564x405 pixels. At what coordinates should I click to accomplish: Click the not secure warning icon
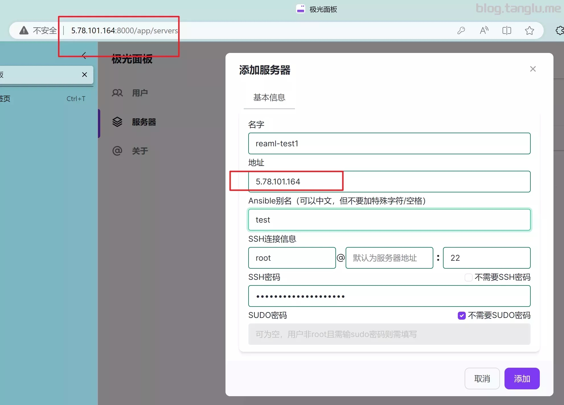[24, 30]
